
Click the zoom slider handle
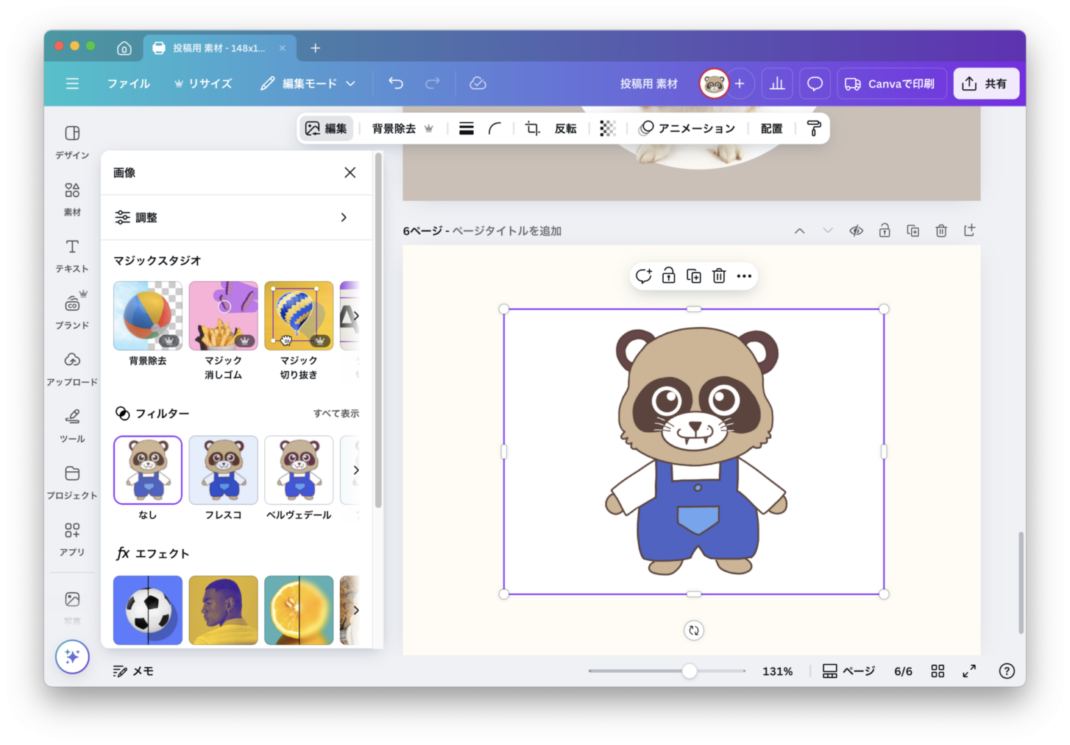(689, 671)
